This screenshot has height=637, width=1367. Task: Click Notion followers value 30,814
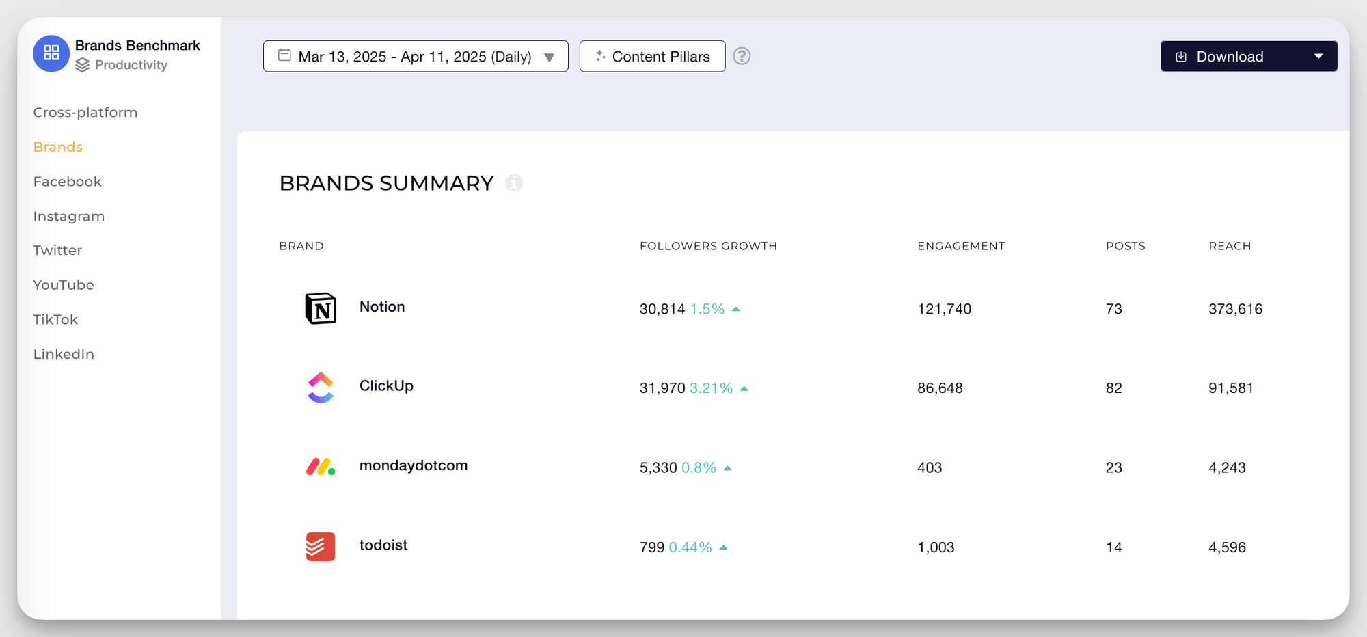tap(662, 309)
